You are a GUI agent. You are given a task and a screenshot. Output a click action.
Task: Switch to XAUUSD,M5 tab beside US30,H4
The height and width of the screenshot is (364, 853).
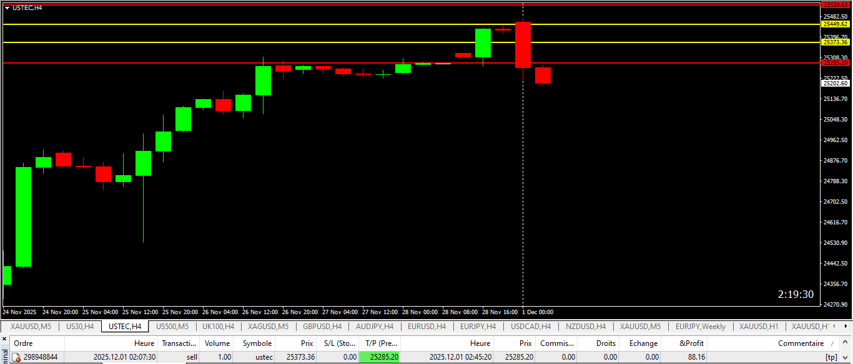click(30, 326)
